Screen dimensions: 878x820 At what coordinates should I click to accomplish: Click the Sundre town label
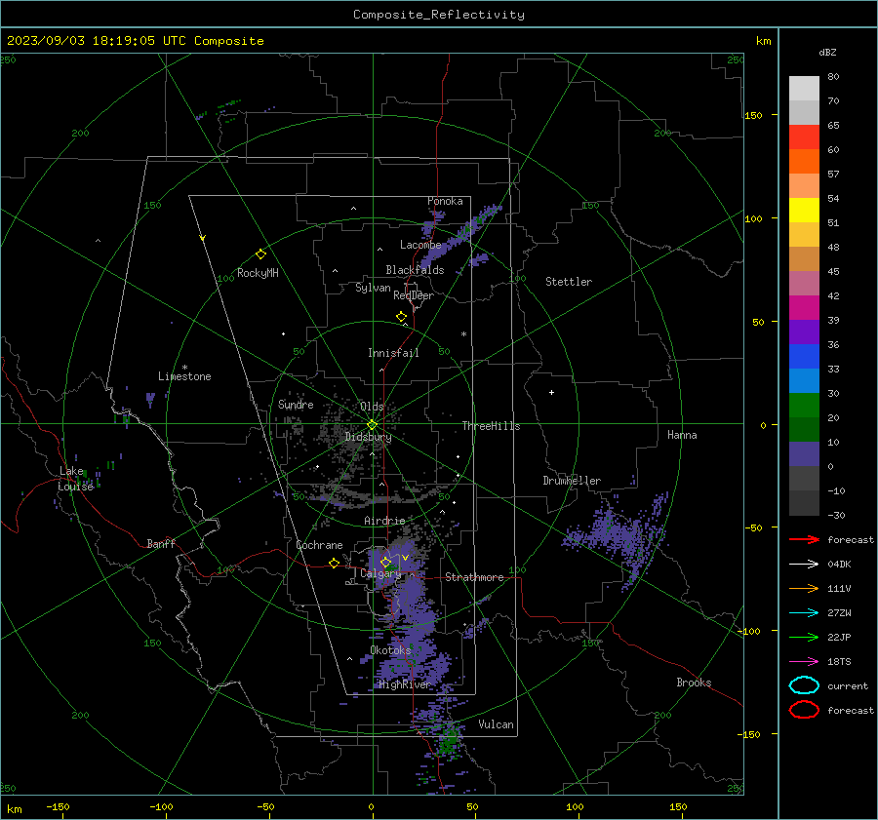pyautogui.click(x=296, y=405)
